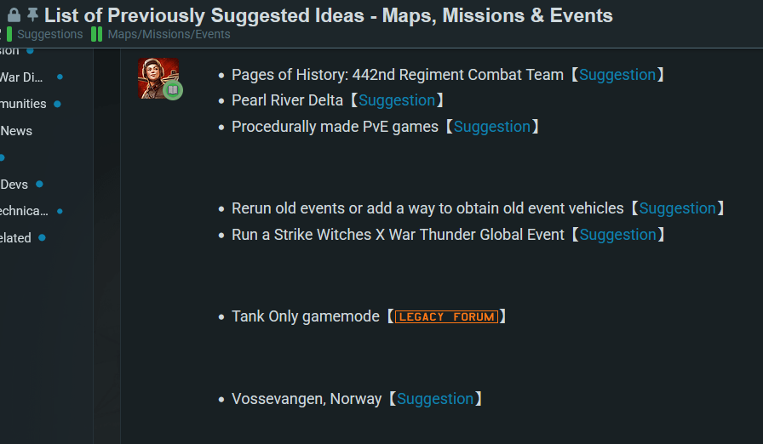Open the truncated 'munities' sidebar item
This screenshot has height=444, width=763.
pyautogui.click(x=23, y=104)
